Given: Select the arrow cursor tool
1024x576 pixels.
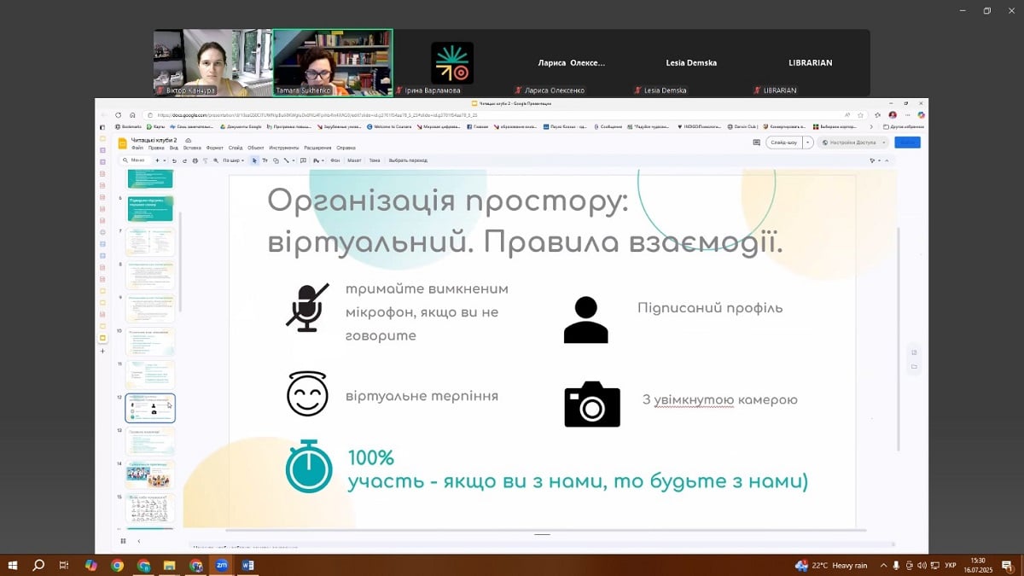Looking at the screenshot, I should [x=254, y=160].
